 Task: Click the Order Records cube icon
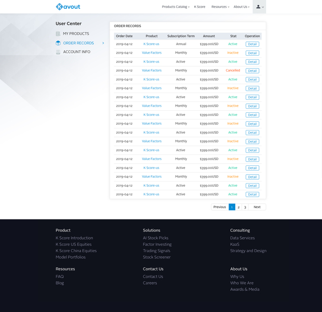[58, 43]
